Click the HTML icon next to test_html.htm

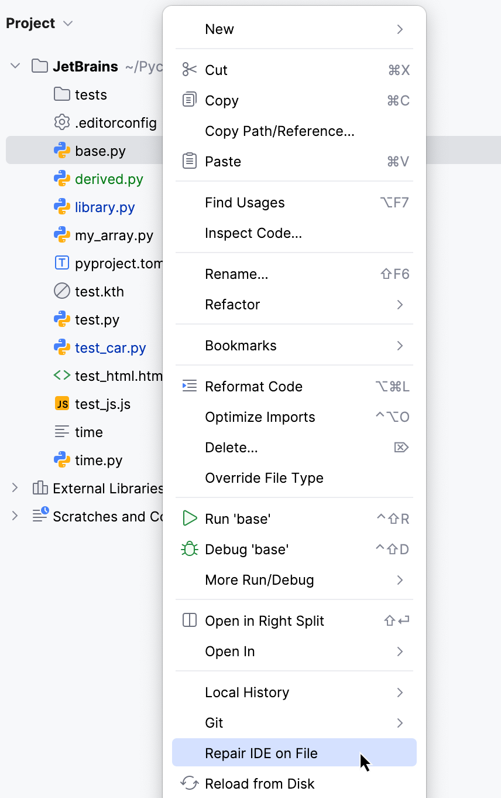(61, 376)
